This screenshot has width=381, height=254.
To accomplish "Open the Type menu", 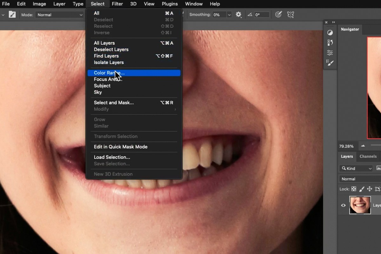I will 78,4.
